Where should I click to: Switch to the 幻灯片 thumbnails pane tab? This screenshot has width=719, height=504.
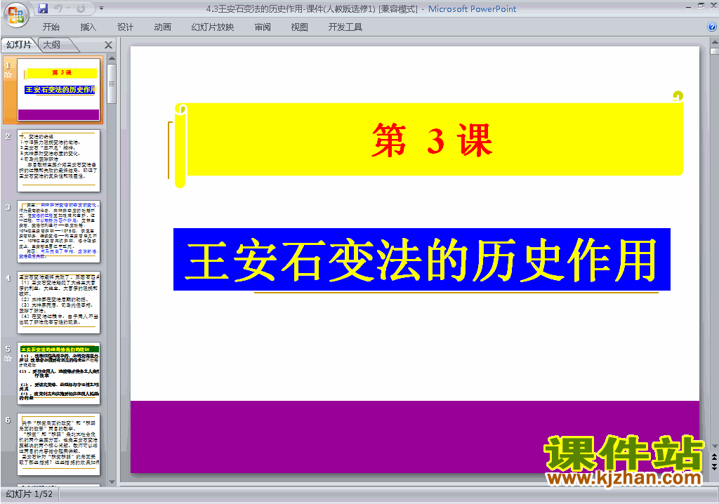[19, 44]
